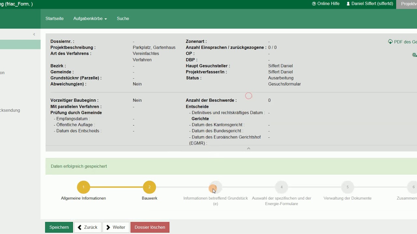Click the '- Datum des Bundesgericht :' label
The width and height of the screenshot is (417, 234).
click(216, 131)
